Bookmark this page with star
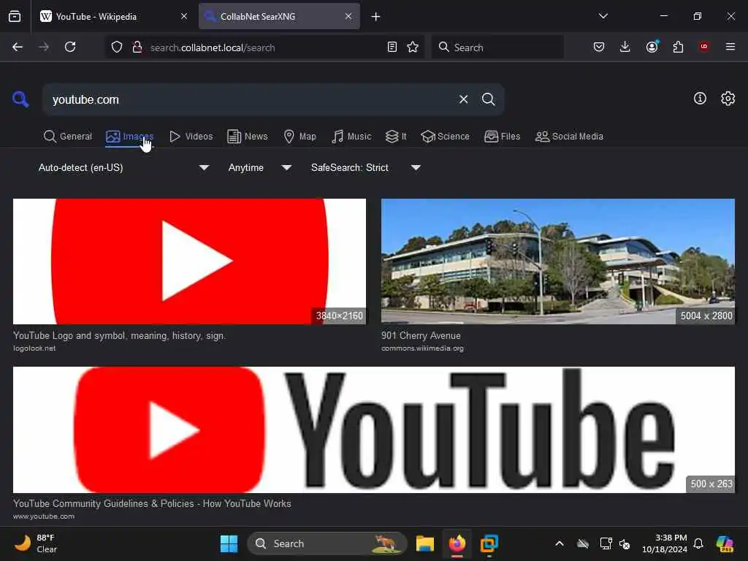Image resolution: width=748 pixels, height=561 pixels. pyautogui.click(x=413, y=47)
